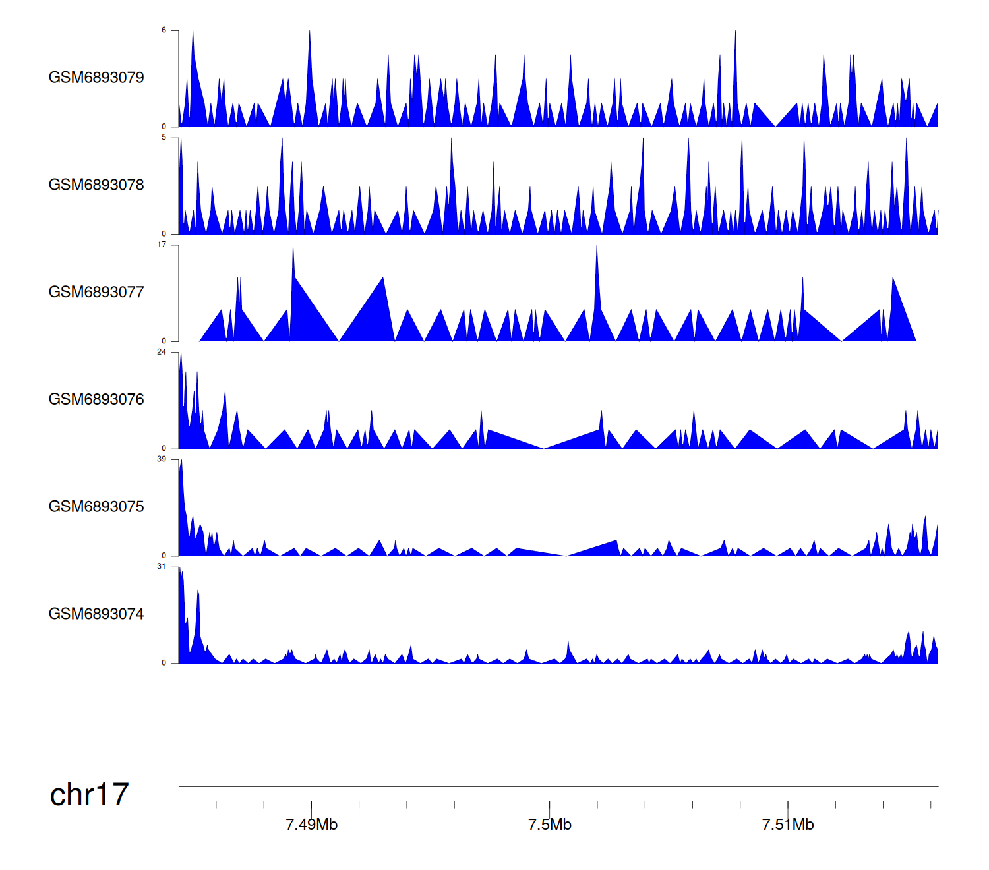Select the GSM6893074 track name

pos(96,614)
